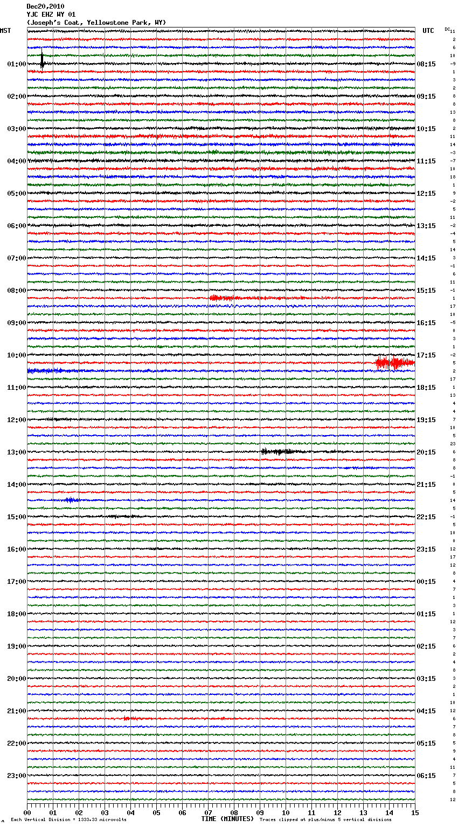
Task: Select the 08:00 MST row label
Action: [16, 291]
